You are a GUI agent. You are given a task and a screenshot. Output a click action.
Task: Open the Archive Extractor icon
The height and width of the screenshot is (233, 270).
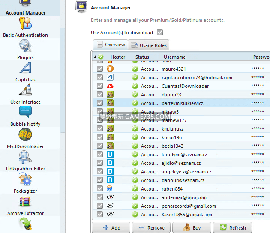pyautogui.click(x=25, y=202)
